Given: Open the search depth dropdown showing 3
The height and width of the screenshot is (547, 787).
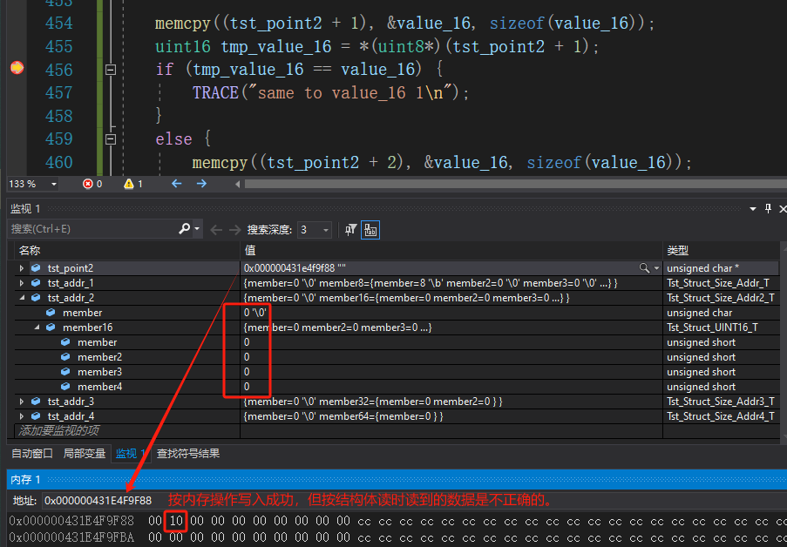Looking at the screenshot, I should (x=315, y=230).
